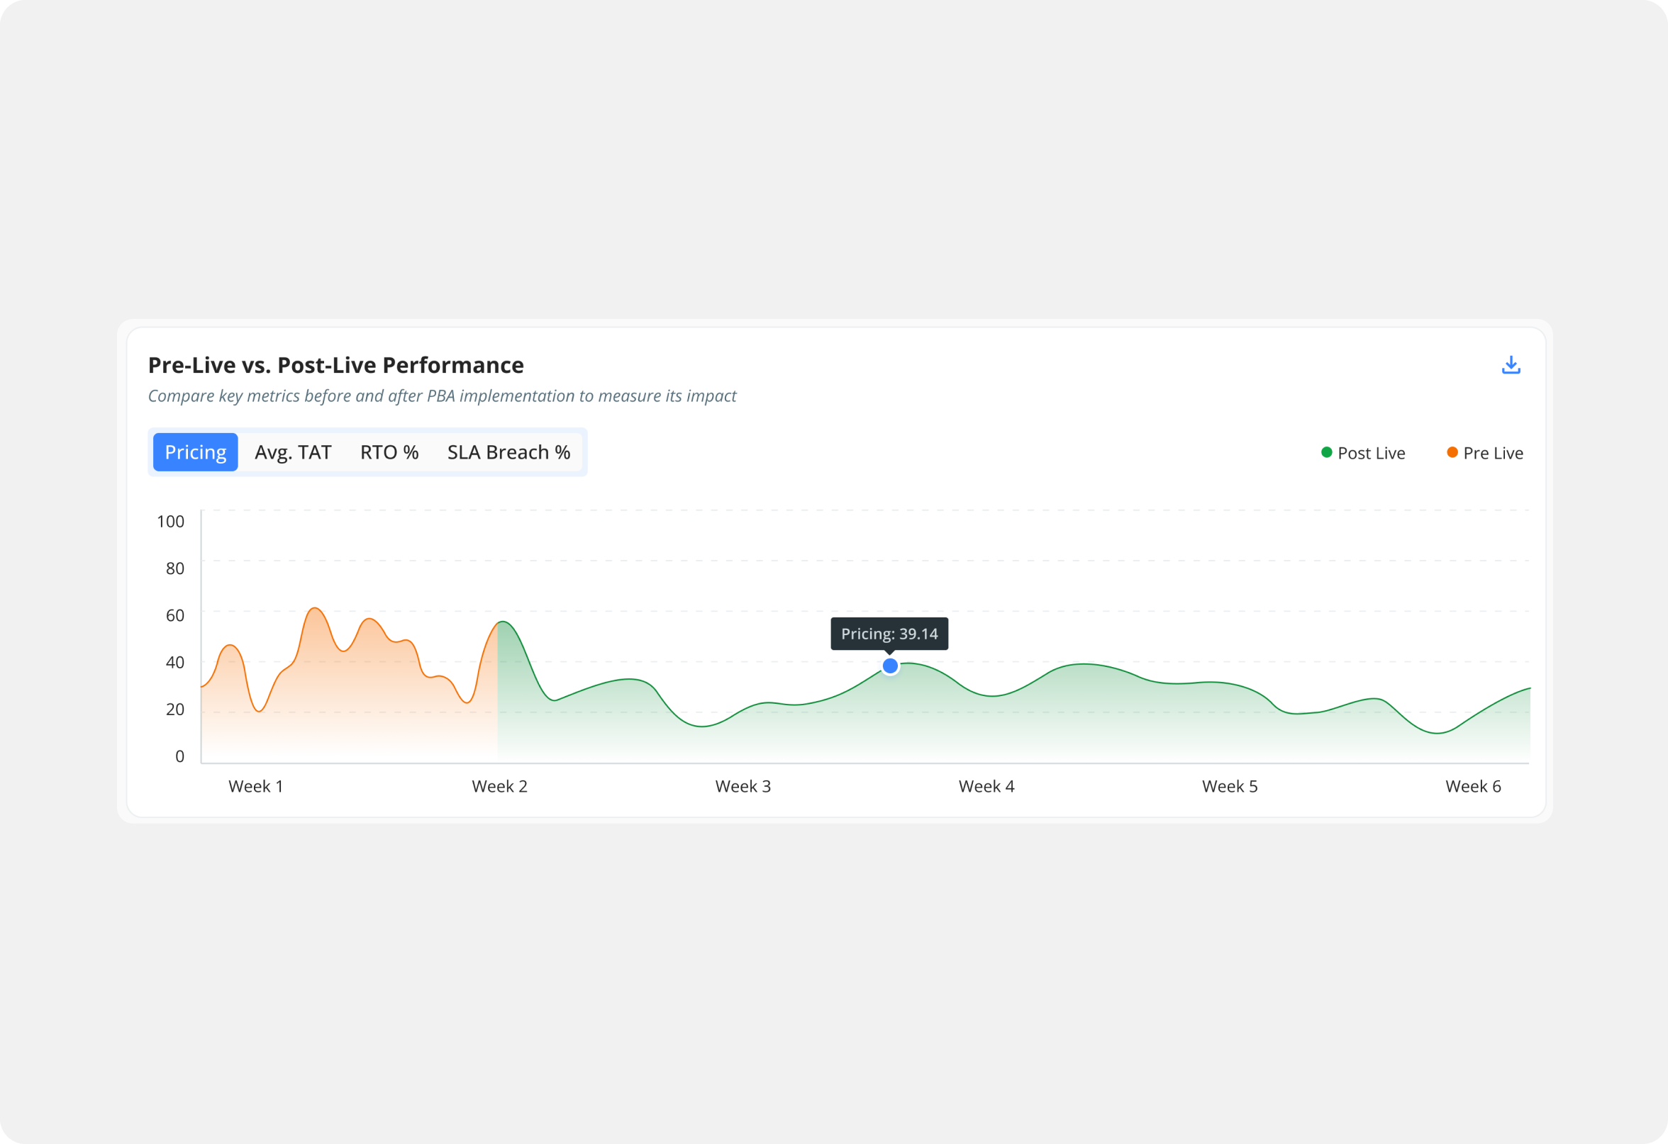Click the 100 y-axis label
The image size is (1668, 1144).
[x=170, y=522]
